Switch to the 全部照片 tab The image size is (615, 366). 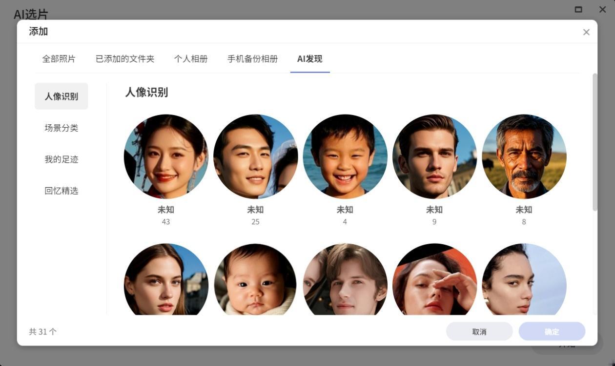59,59
